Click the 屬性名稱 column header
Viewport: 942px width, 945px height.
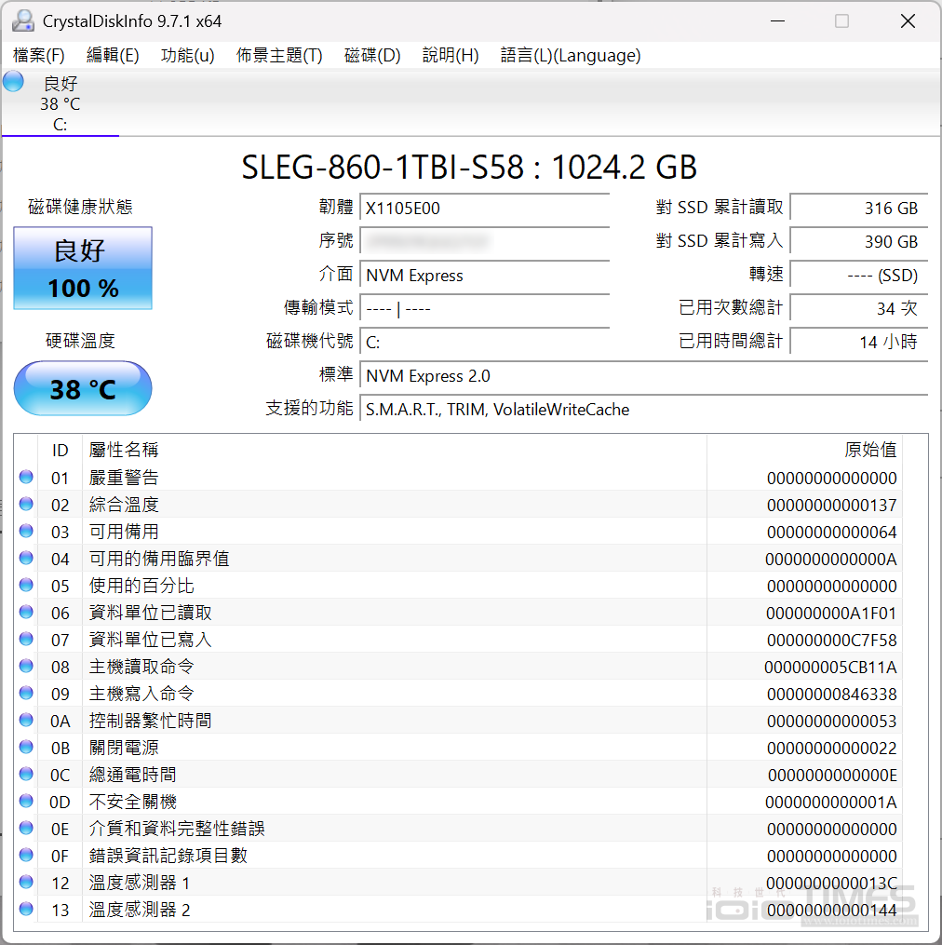[x=394, y=451]
